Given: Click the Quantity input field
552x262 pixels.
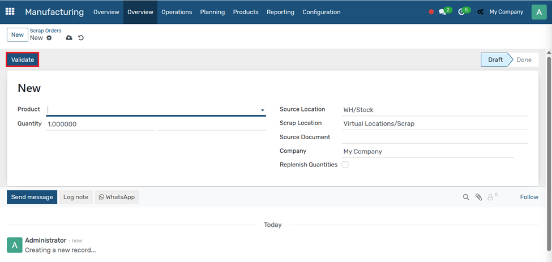Looking at the screenshot, I should (x=100, y=124).
